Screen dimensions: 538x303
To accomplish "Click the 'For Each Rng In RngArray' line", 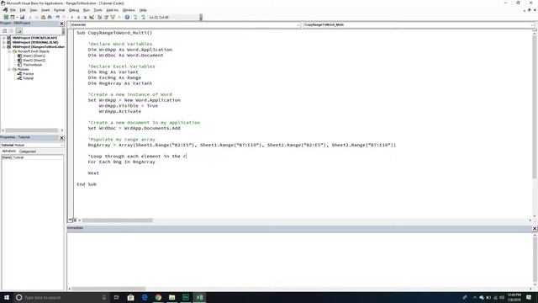I will point(121,162).
